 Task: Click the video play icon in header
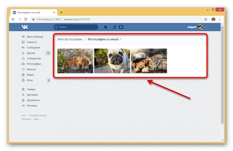pyautogui.click(x=121, y=27)
